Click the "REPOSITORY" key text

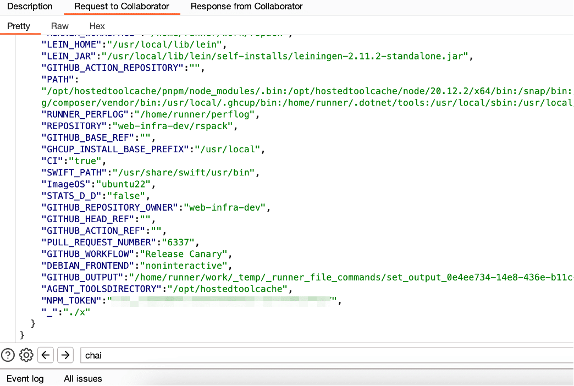74,126
